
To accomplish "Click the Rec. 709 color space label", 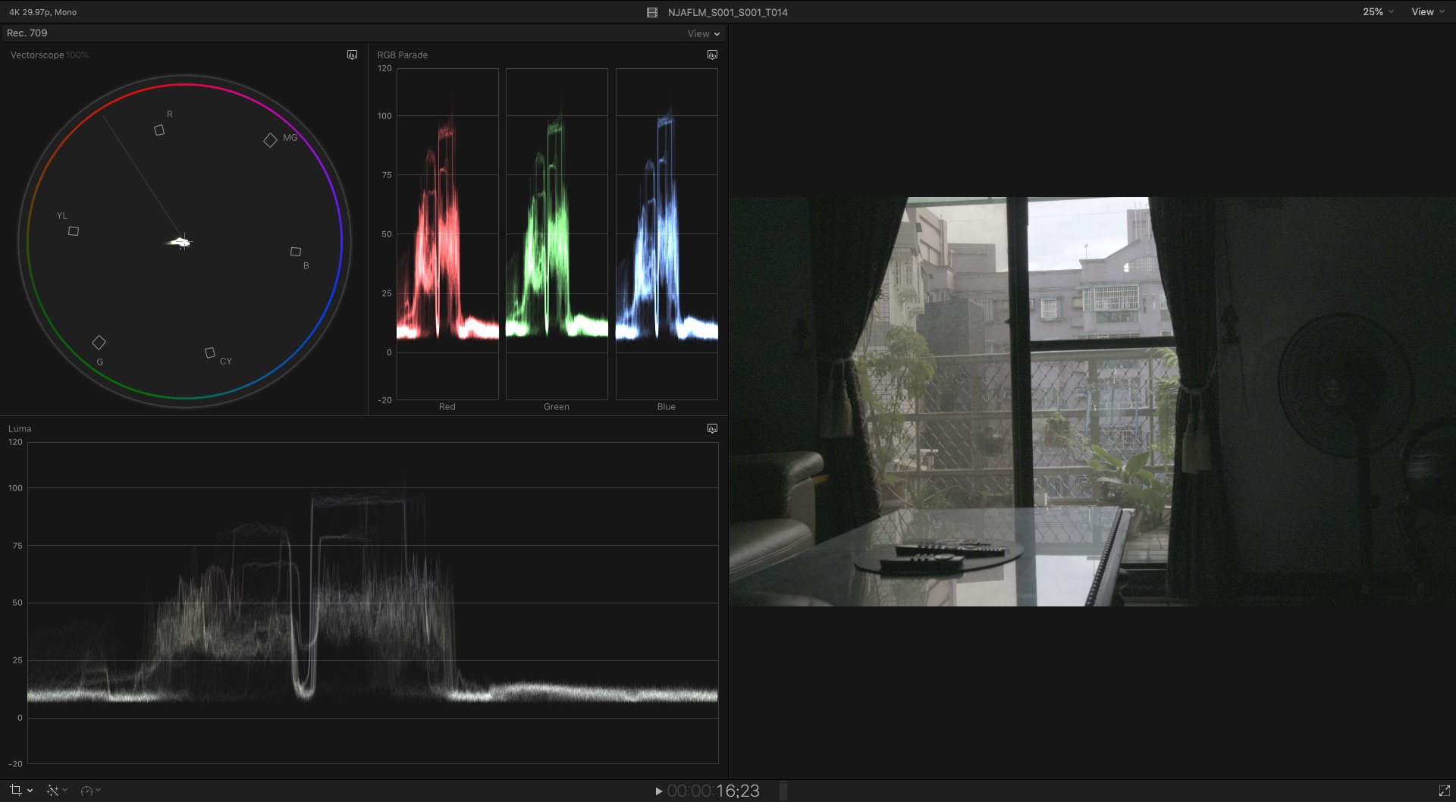I will click(27, 33).
